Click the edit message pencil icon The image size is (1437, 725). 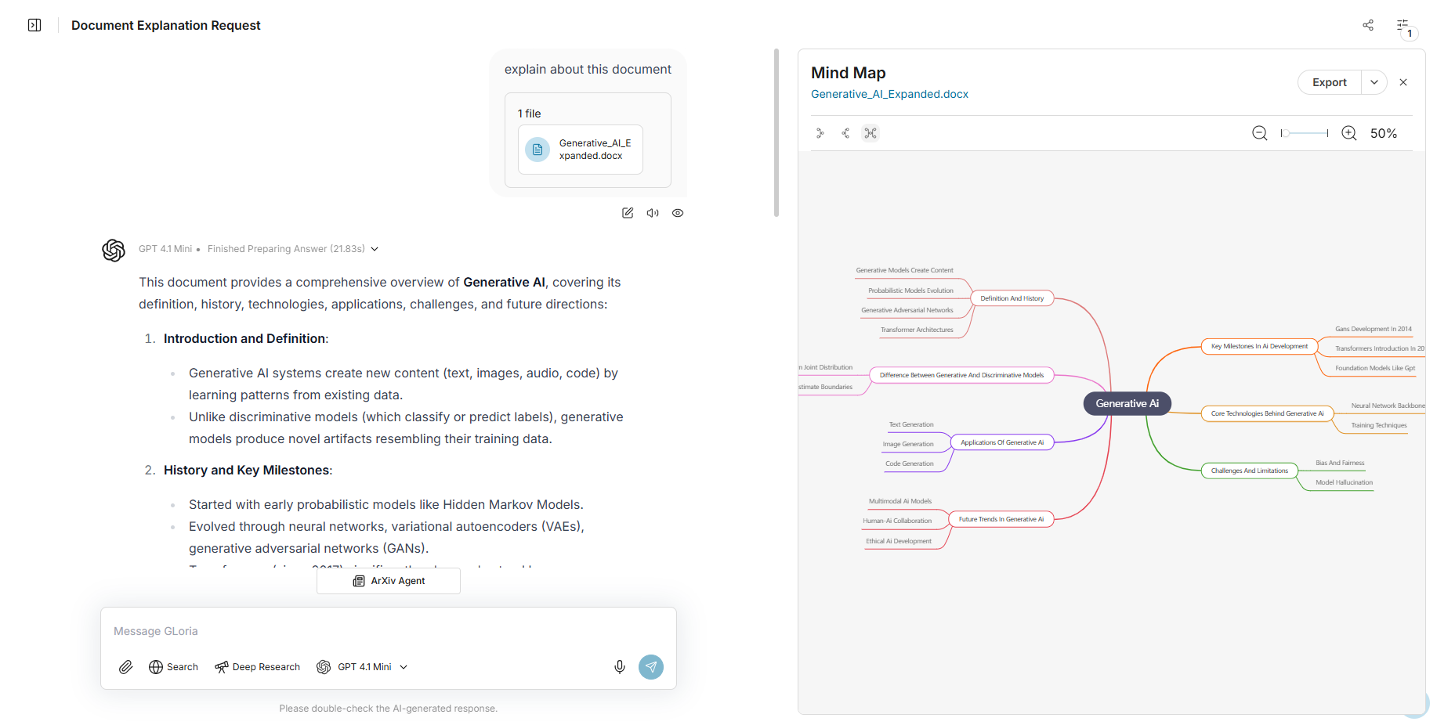[628, 213]
